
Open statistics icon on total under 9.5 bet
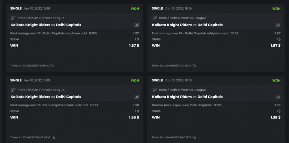(136, 97)
